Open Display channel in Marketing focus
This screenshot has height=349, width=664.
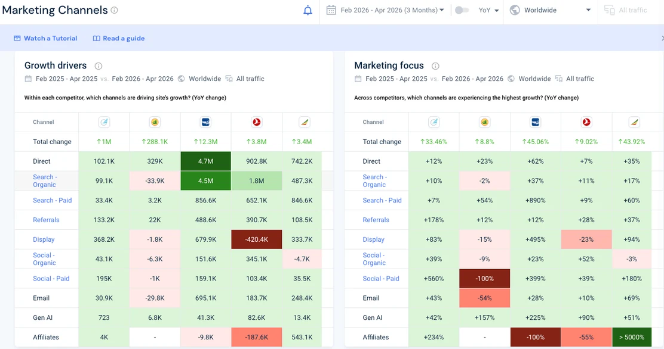tap(374, 239)
